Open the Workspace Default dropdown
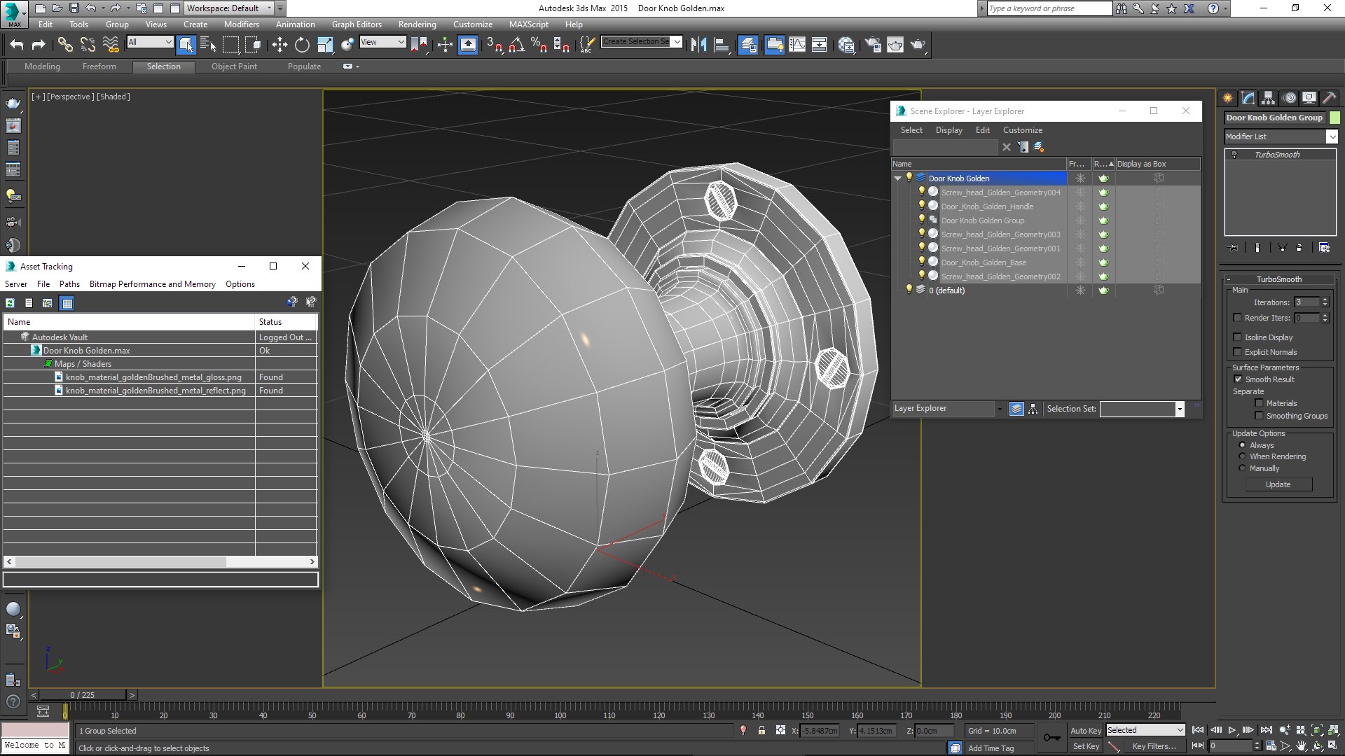This screenshot has width=1345, height=756. 229,8
